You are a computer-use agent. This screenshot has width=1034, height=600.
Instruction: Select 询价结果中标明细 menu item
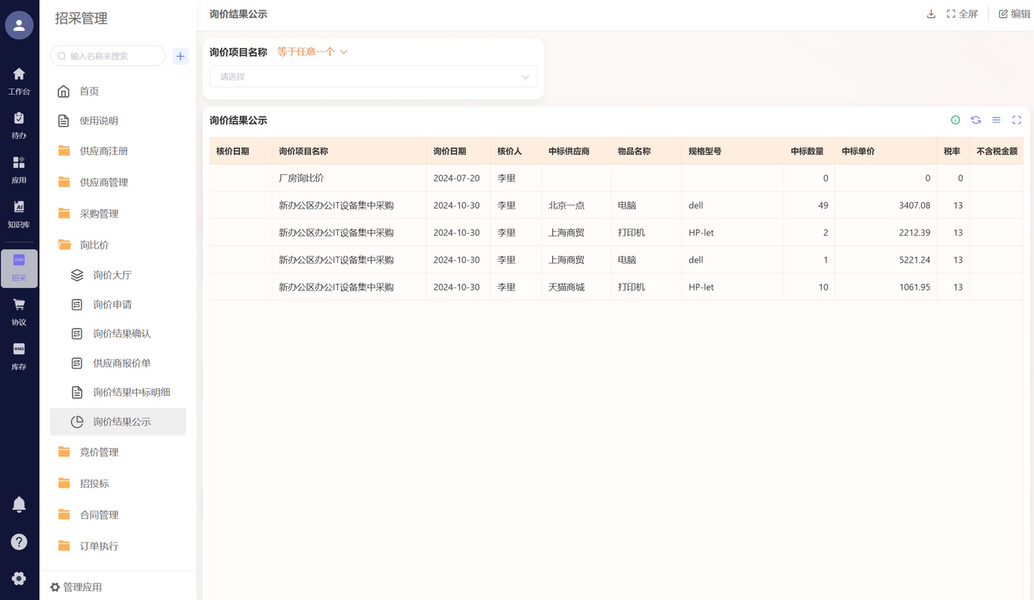[x=131, y=393]
